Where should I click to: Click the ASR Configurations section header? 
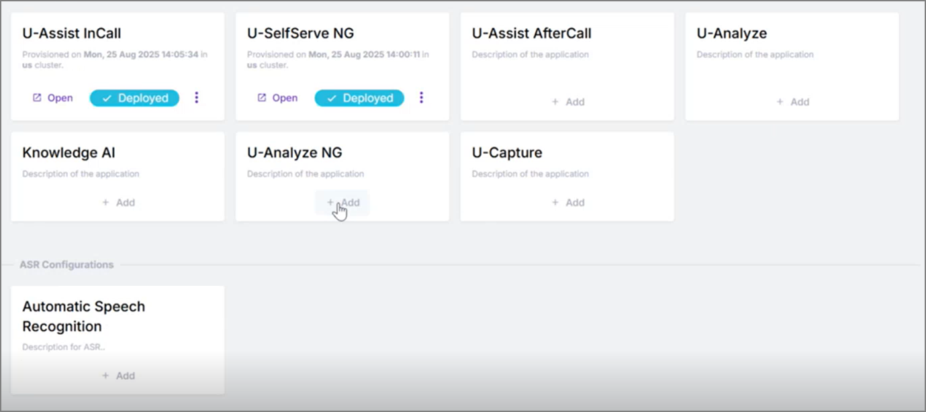pyautogui.click(x=66, y=264)
